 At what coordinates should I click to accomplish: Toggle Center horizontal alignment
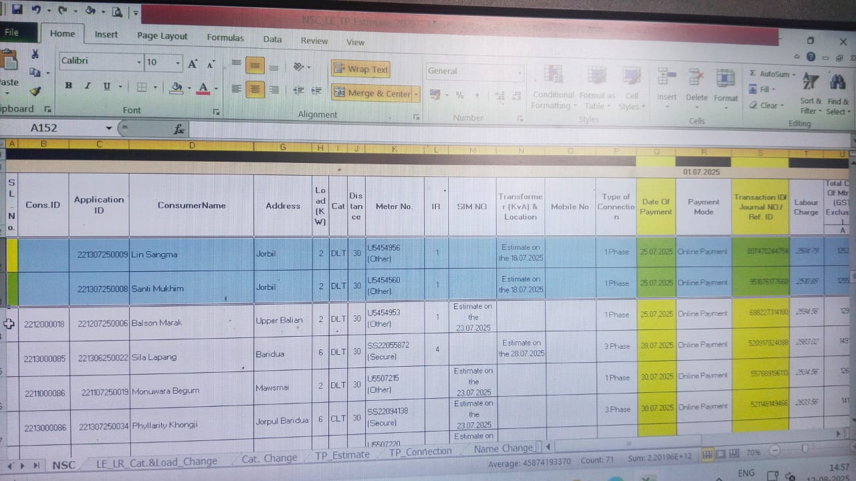point(255,89)
